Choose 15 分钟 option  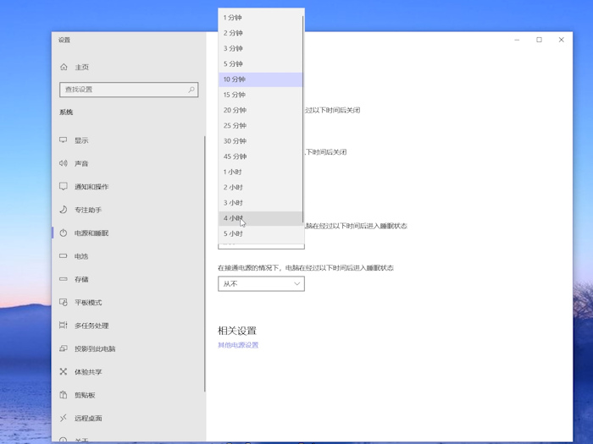(x=261, y=95)
